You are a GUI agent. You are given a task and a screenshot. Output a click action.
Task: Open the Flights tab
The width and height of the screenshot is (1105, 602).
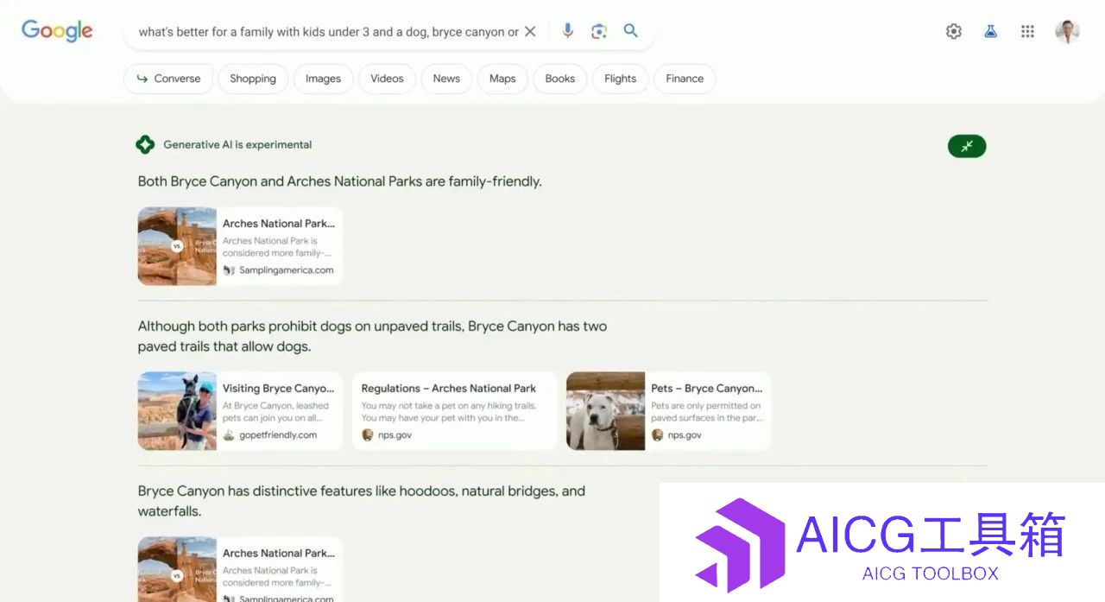(x=620, y=79)
